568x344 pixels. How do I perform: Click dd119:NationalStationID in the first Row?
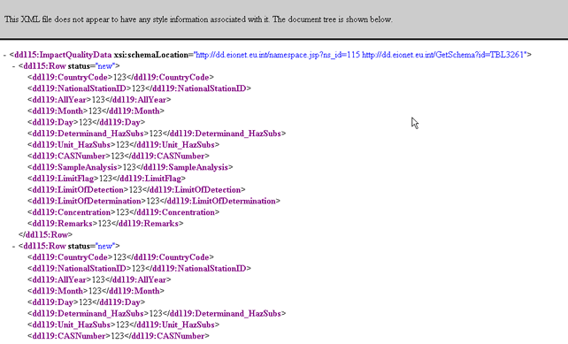pyautogui.click(x=139, y=88)
